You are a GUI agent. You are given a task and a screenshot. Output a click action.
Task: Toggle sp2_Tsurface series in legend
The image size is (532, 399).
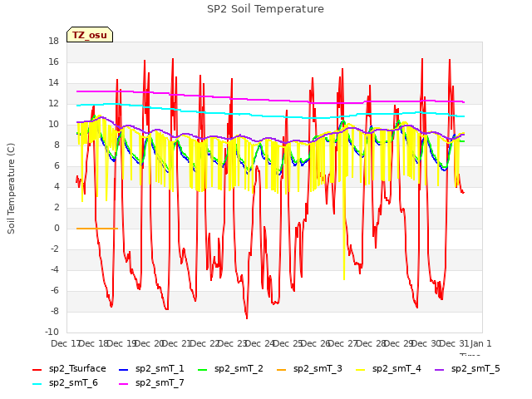69,369
